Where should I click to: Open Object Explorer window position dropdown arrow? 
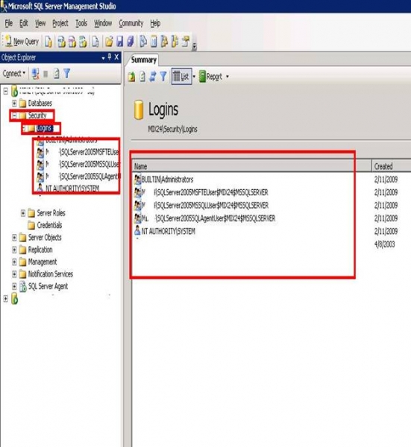pyautogui.click(x=103, y=58)
